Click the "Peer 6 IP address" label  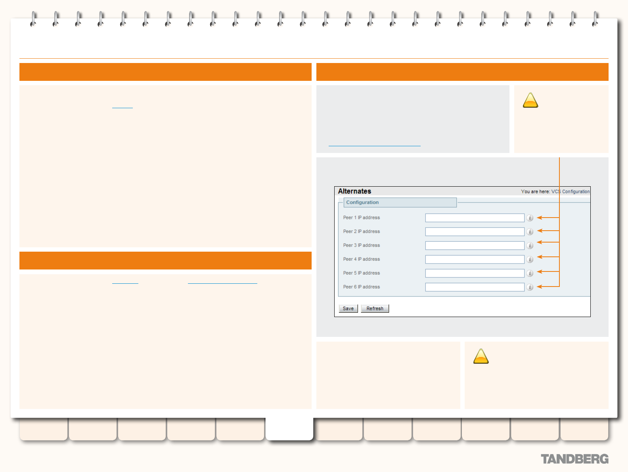point(361,287)
